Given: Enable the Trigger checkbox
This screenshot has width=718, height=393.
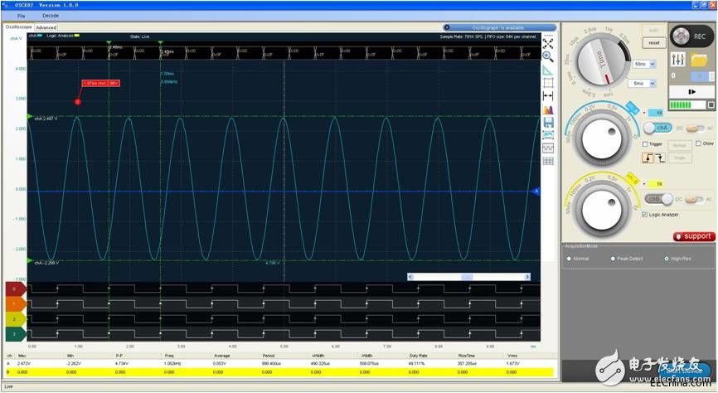Looking at the screenshot, I should click(646, 143).
